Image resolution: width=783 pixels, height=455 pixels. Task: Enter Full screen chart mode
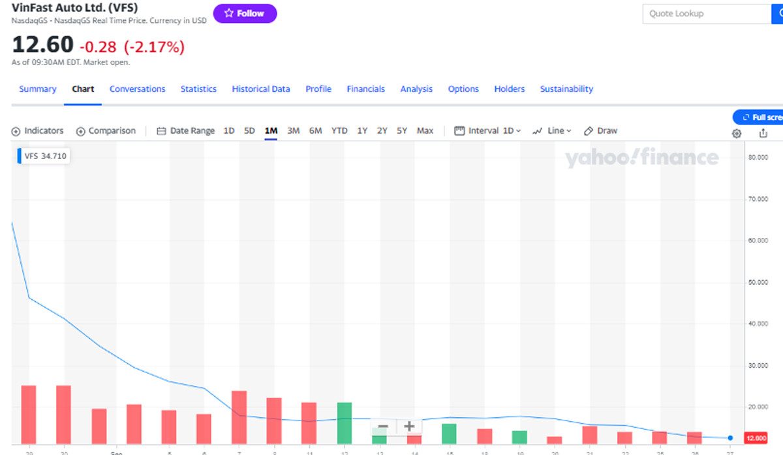pos(760,117)
